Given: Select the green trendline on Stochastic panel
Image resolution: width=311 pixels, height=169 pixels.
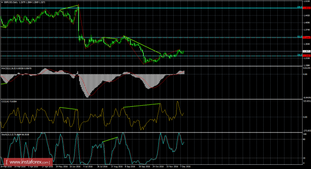Looking at the screenshot, I should click(110, 140).
